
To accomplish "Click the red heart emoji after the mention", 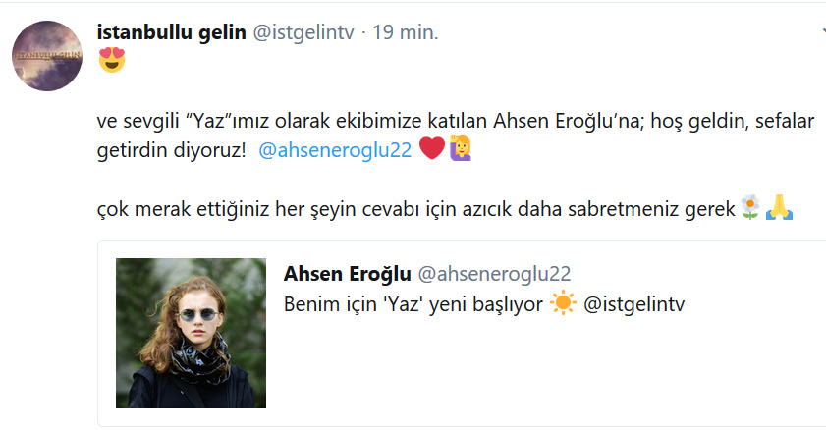I will click(432, 148).
